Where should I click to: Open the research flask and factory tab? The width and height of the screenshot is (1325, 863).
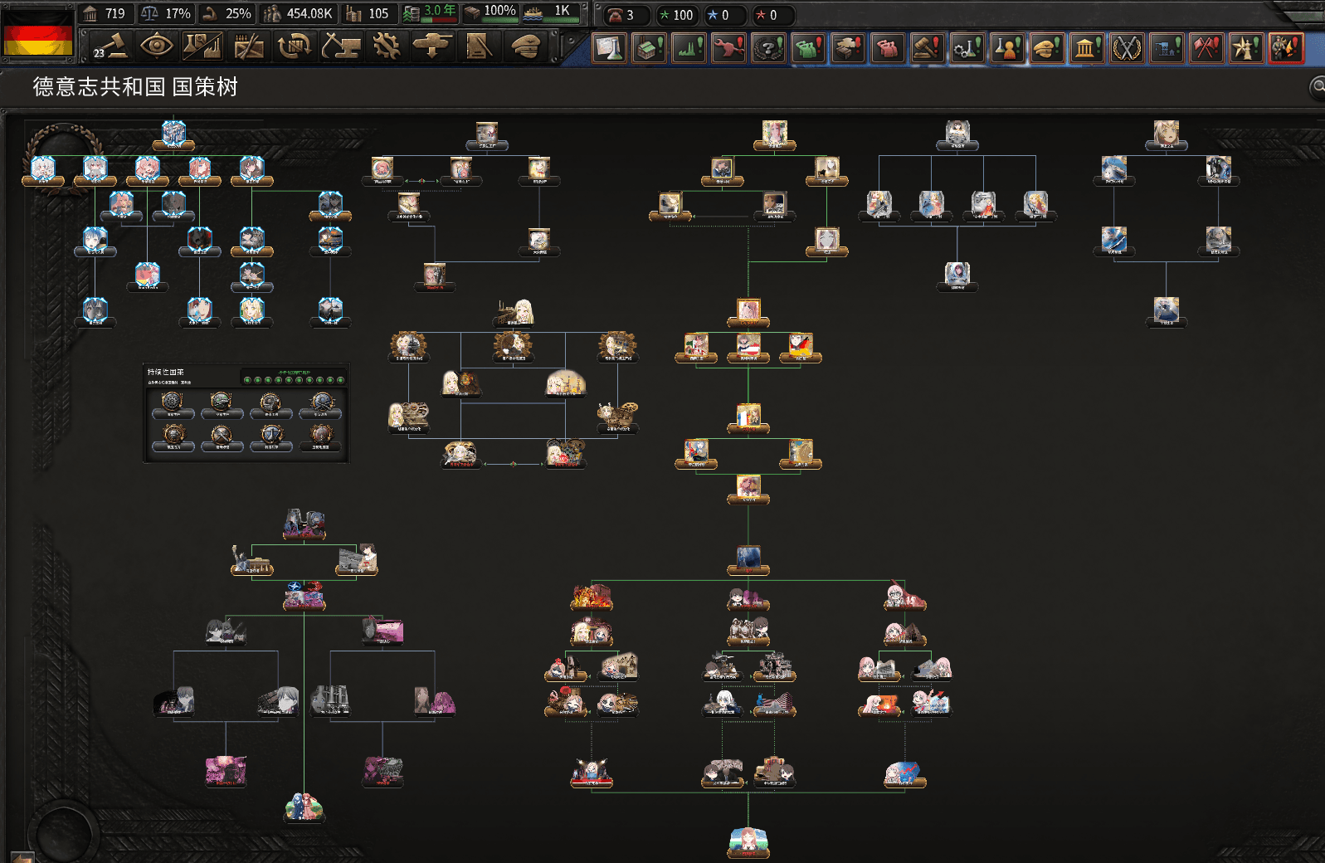click(x=202, y=46)
